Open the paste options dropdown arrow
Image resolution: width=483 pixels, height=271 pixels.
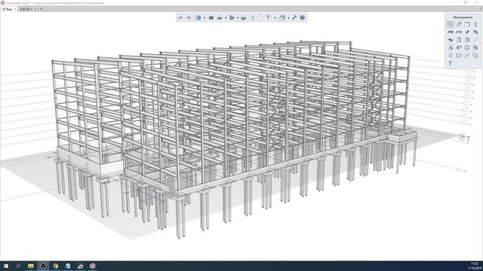275,18
